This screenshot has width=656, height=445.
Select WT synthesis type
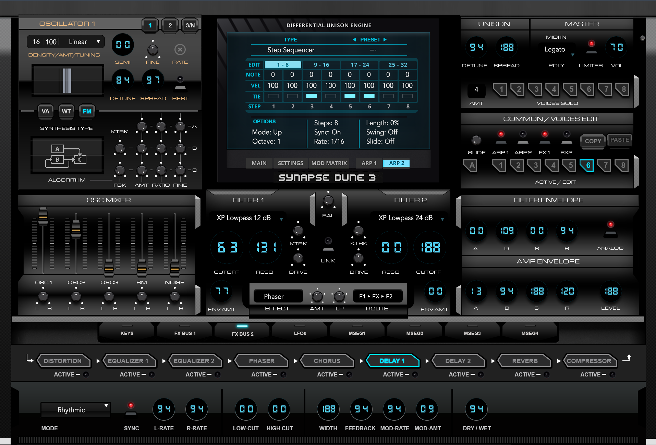[x=66, y=111]
